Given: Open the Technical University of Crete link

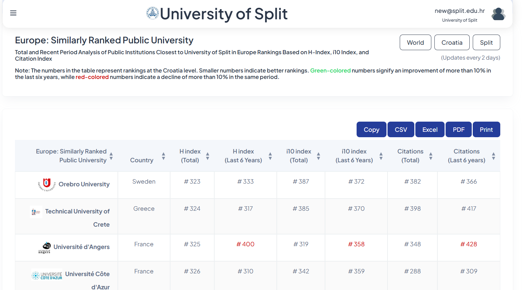Looking at the screenshot, I should 77,218.
